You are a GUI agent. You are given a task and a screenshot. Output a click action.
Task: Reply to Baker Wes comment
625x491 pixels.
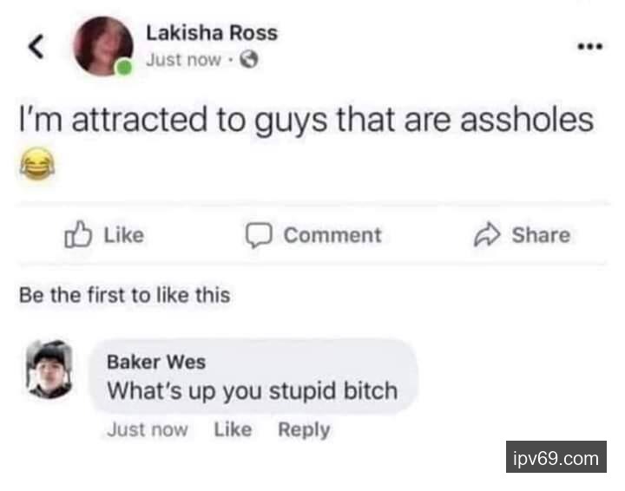point(304,430)
